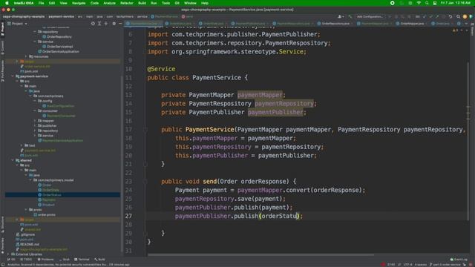
Task: Open the Refactor menu
Action: 127,3
